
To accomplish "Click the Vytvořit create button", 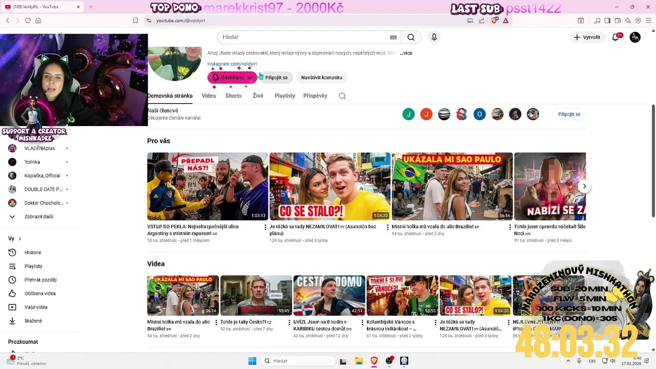I will [587, 37].
